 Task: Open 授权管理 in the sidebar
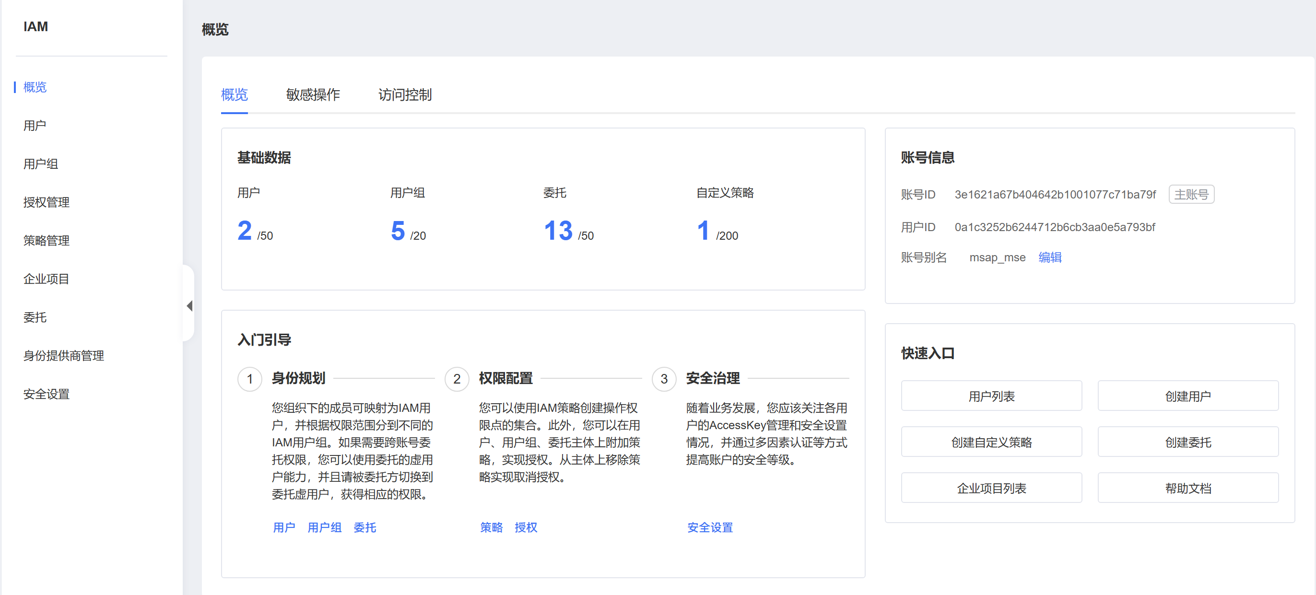[x=47, y=202]
